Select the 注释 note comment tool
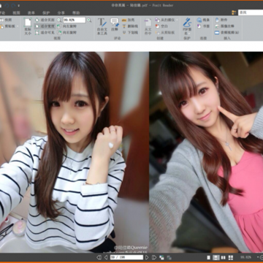 tap(115, 25)
